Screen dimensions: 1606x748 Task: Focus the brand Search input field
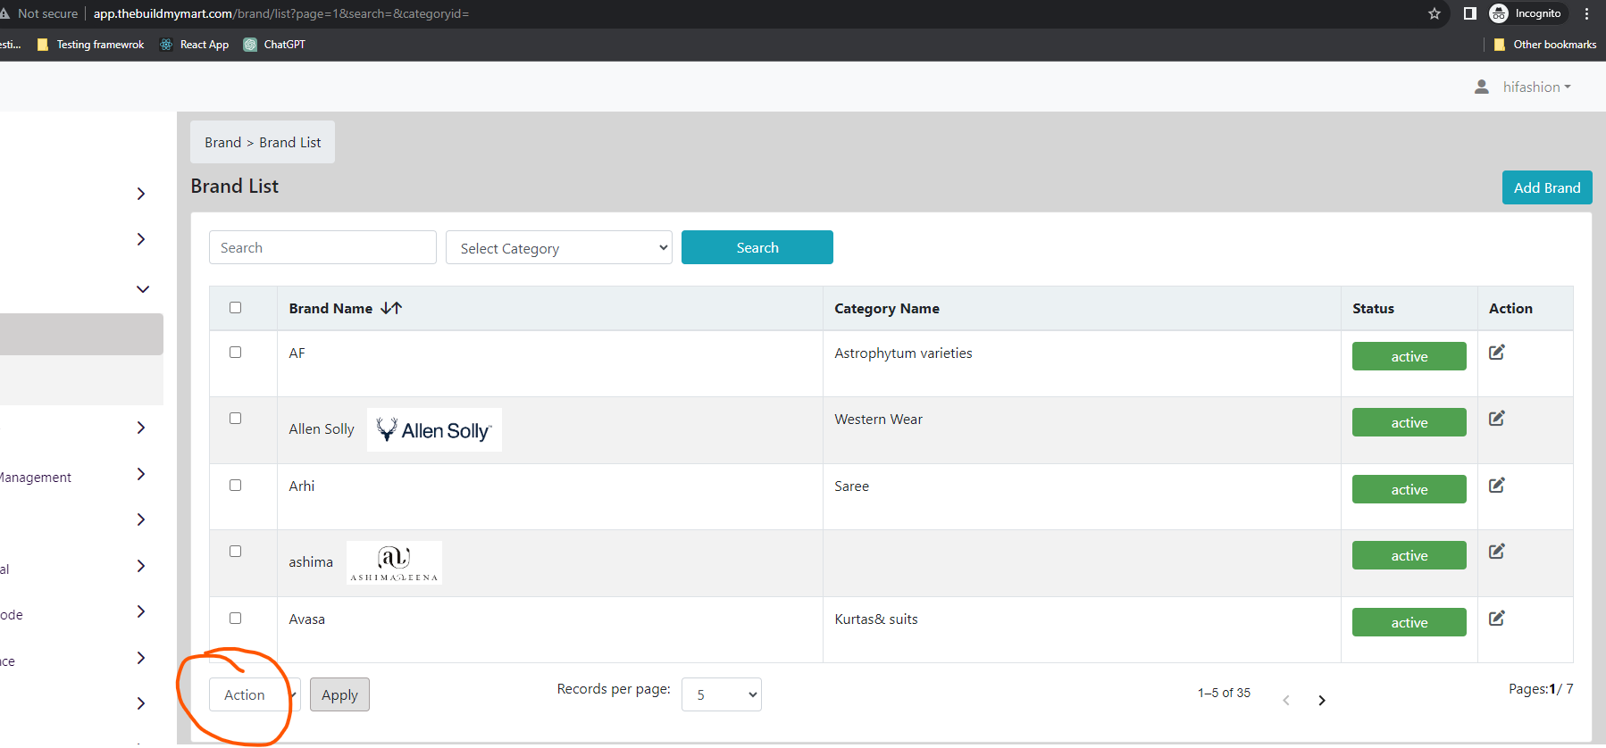click(322, 247)
